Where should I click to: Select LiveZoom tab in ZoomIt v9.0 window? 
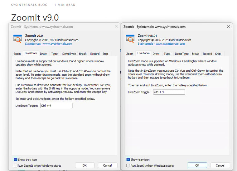point(31,53)
